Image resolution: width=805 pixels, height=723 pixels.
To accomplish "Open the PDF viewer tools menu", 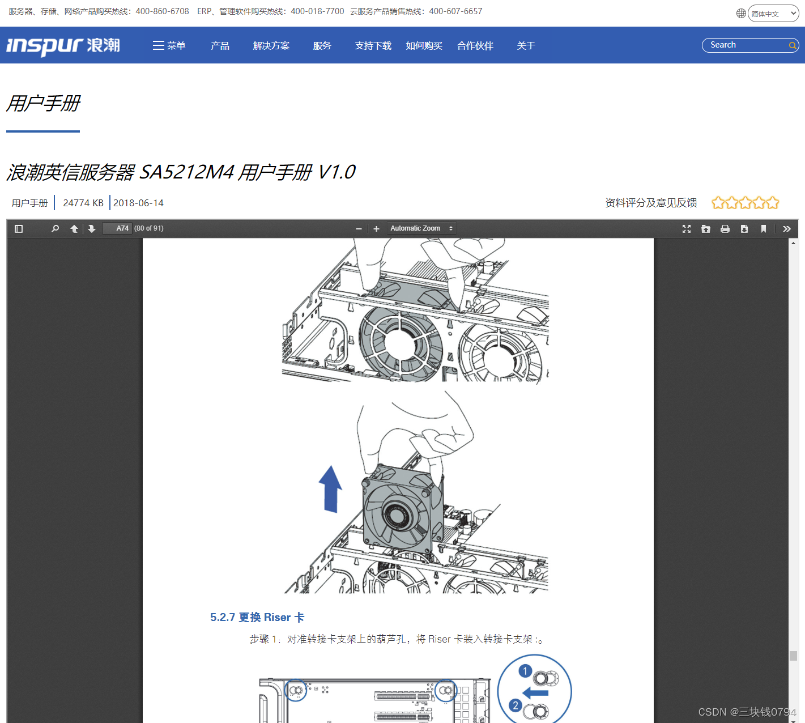I will [x=787, y=229].
